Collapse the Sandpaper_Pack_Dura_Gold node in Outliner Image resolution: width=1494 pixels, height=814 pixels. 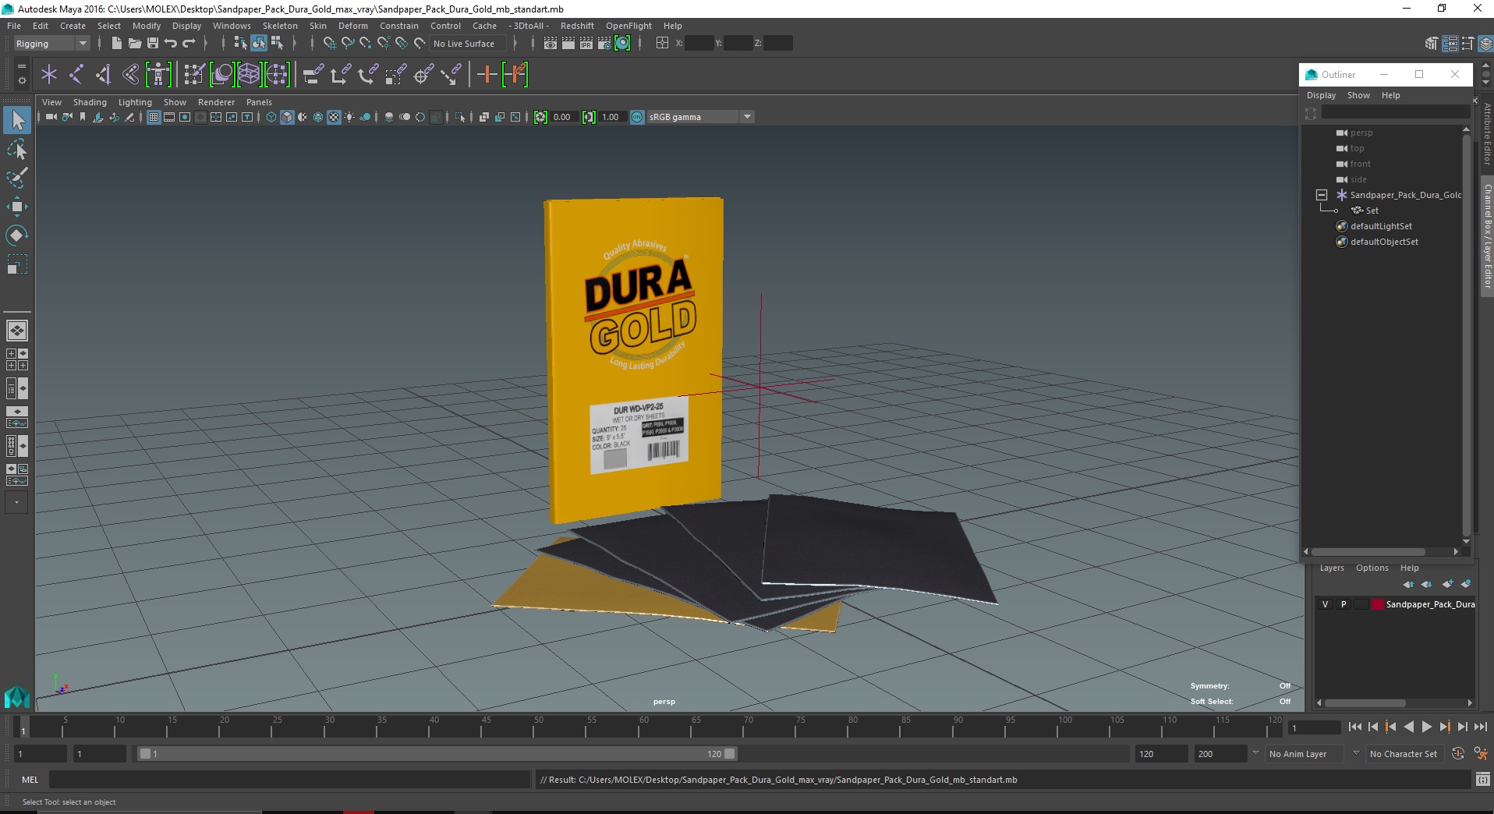(x=1322, y=195)
